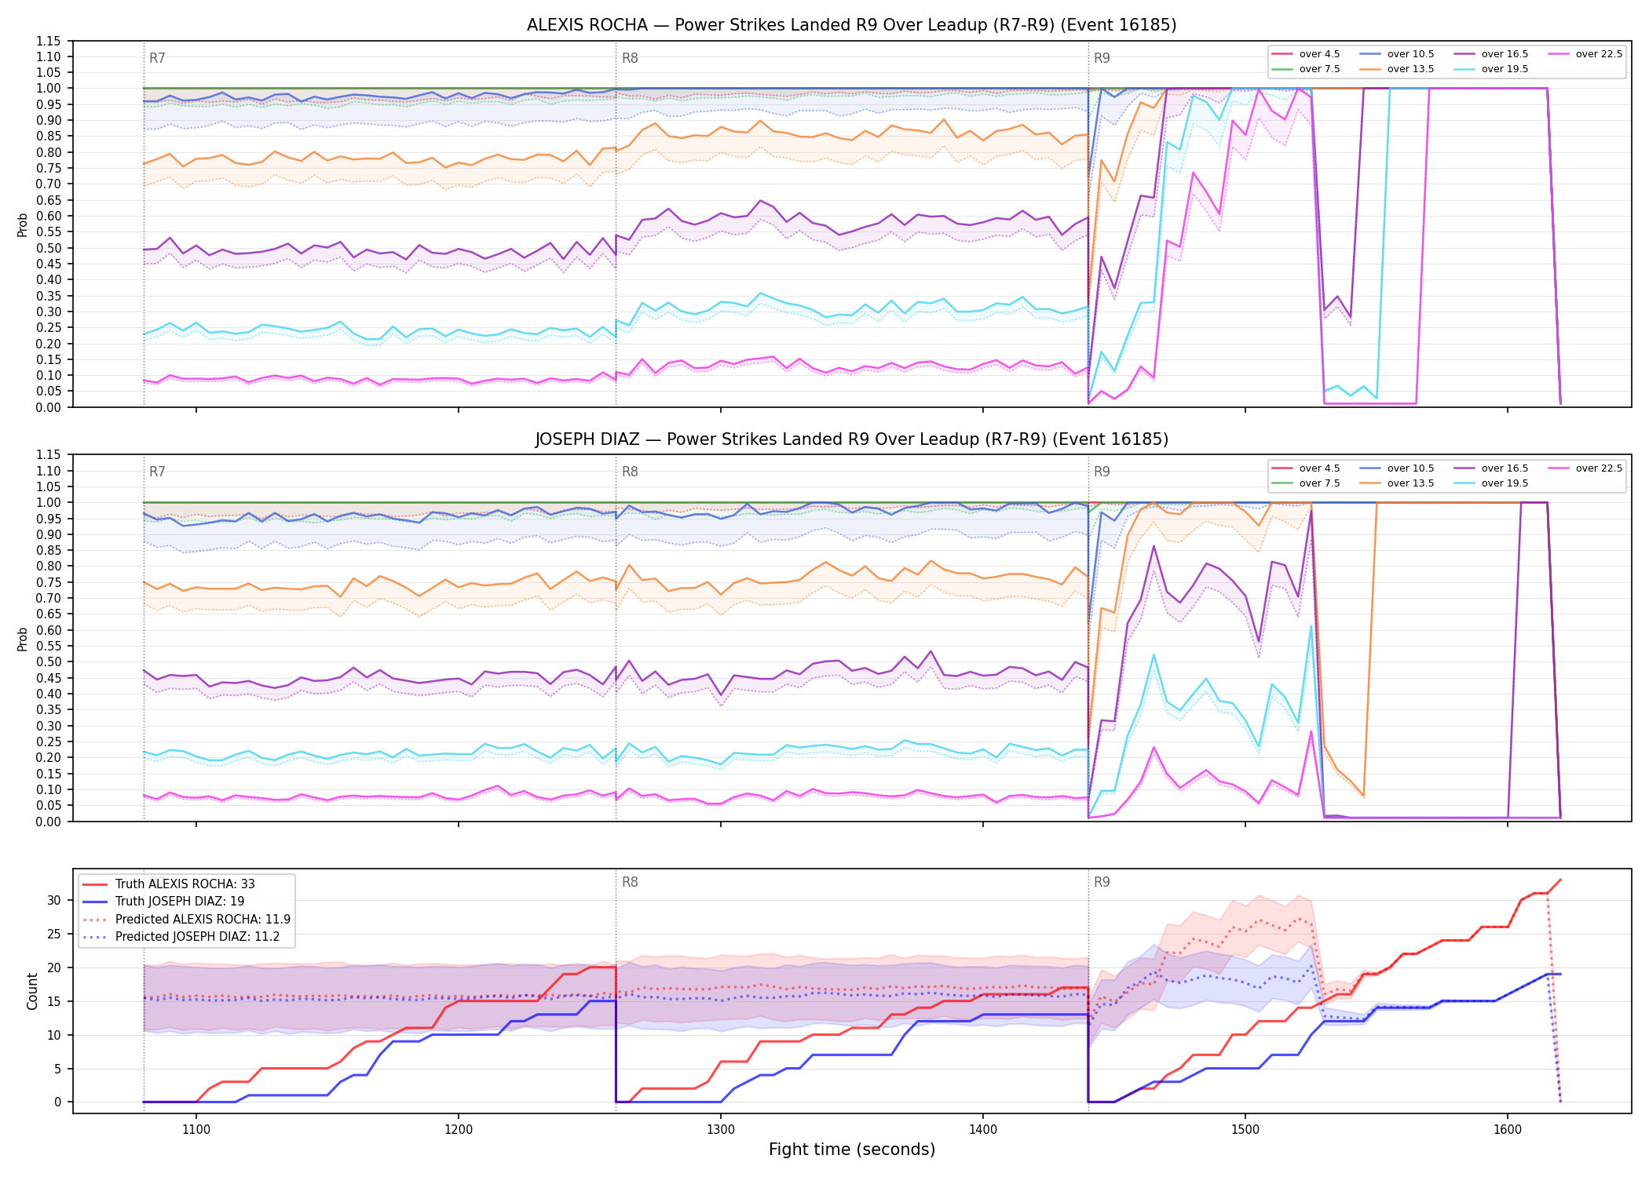Viewport: 1649px width, 1177px height.
Task: Click the 1.00 tick label in Joseph Diaz chart
Action: click(x=49, y=503)
